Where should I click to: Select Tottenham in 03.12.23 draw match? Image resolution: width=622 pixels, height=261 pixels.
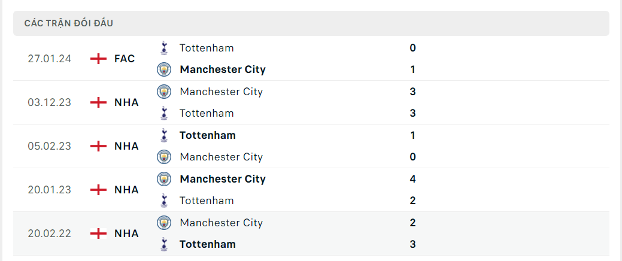click(207, 113)
